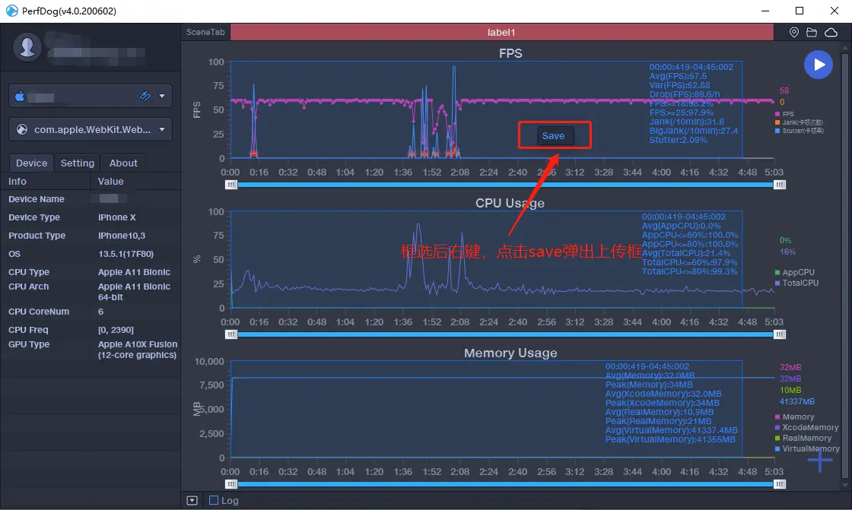
Task: Open the location pin icon in top bar
Action: click(x=794, y=33)
